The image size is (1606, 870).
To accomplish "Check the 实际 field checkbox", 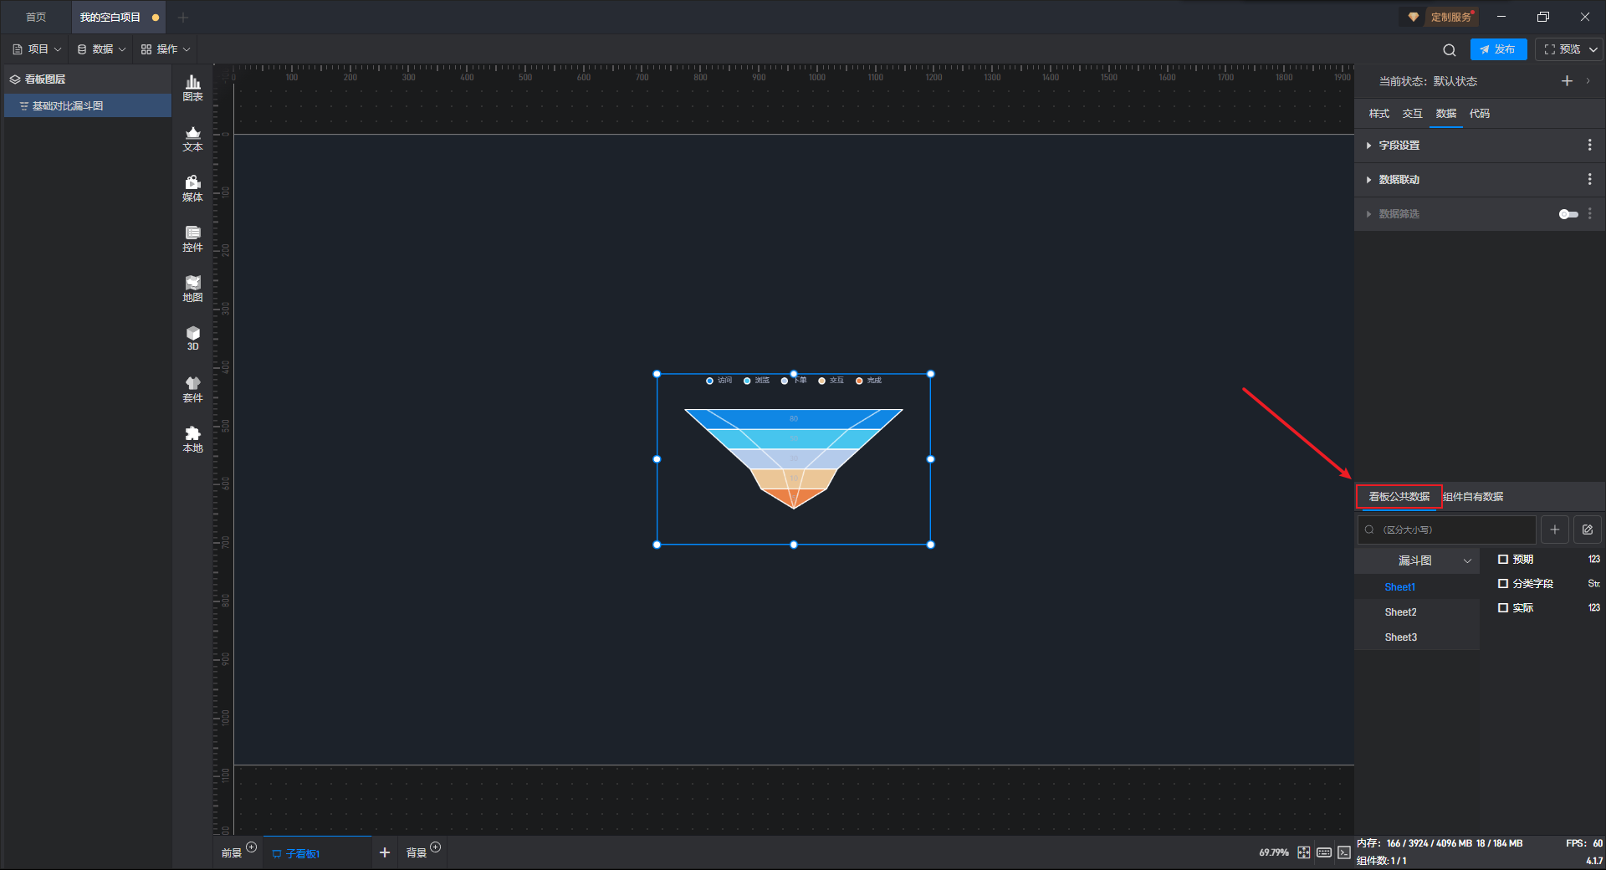I will click(1503, 608).
